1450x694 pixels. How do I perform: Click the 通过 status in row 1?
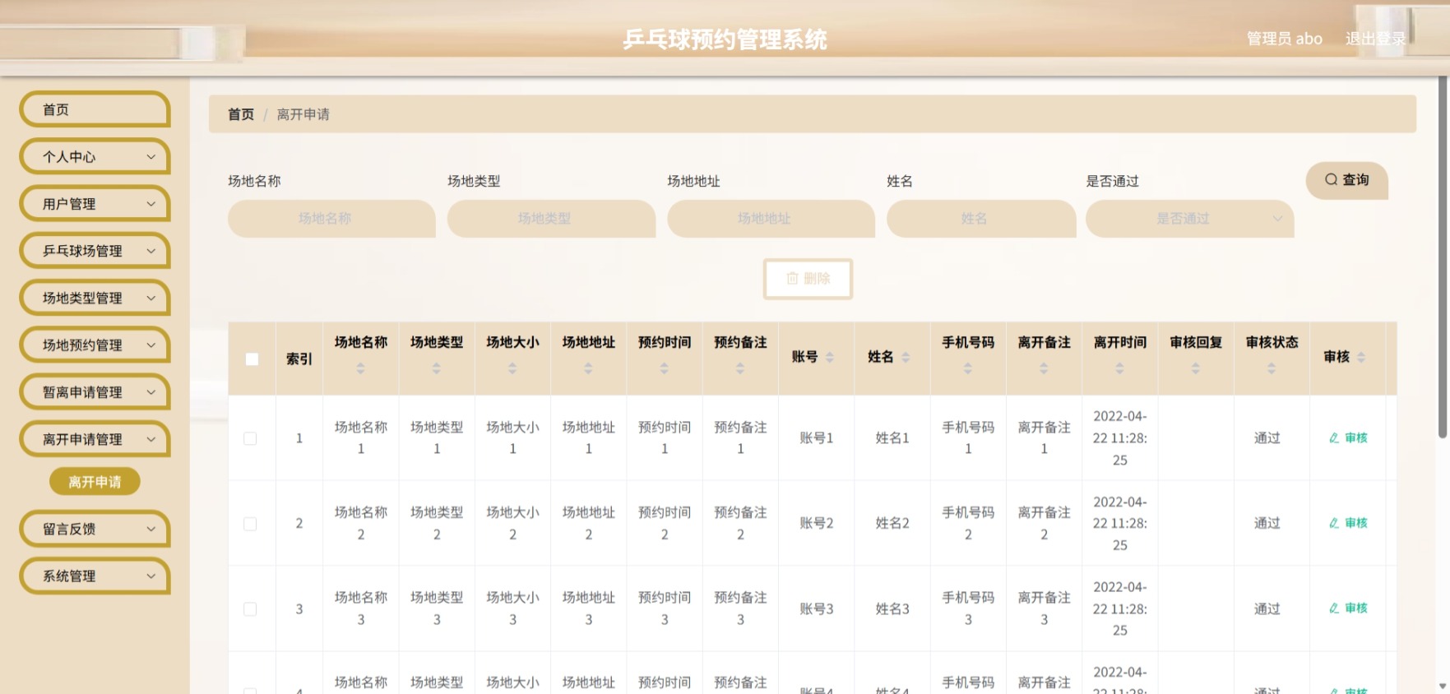1267,438
